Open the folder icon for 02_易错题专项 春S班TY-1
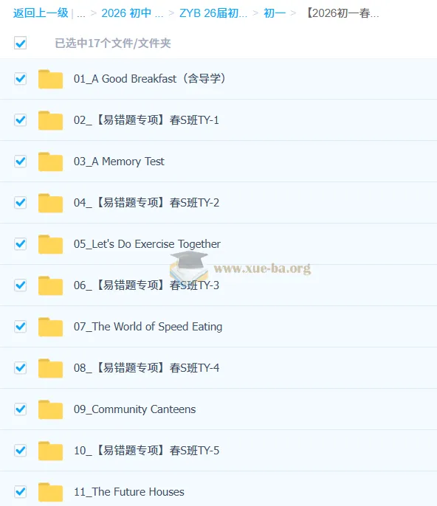 coord(50,120)
